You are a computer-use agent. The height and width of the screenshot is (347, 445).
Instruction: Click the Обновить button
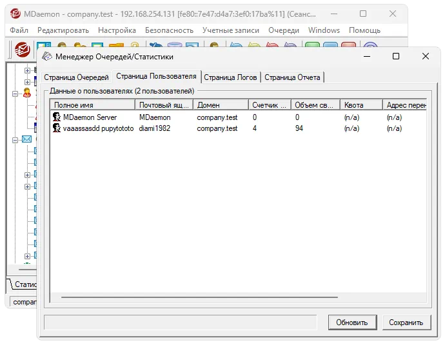click(x=352, y=322)
